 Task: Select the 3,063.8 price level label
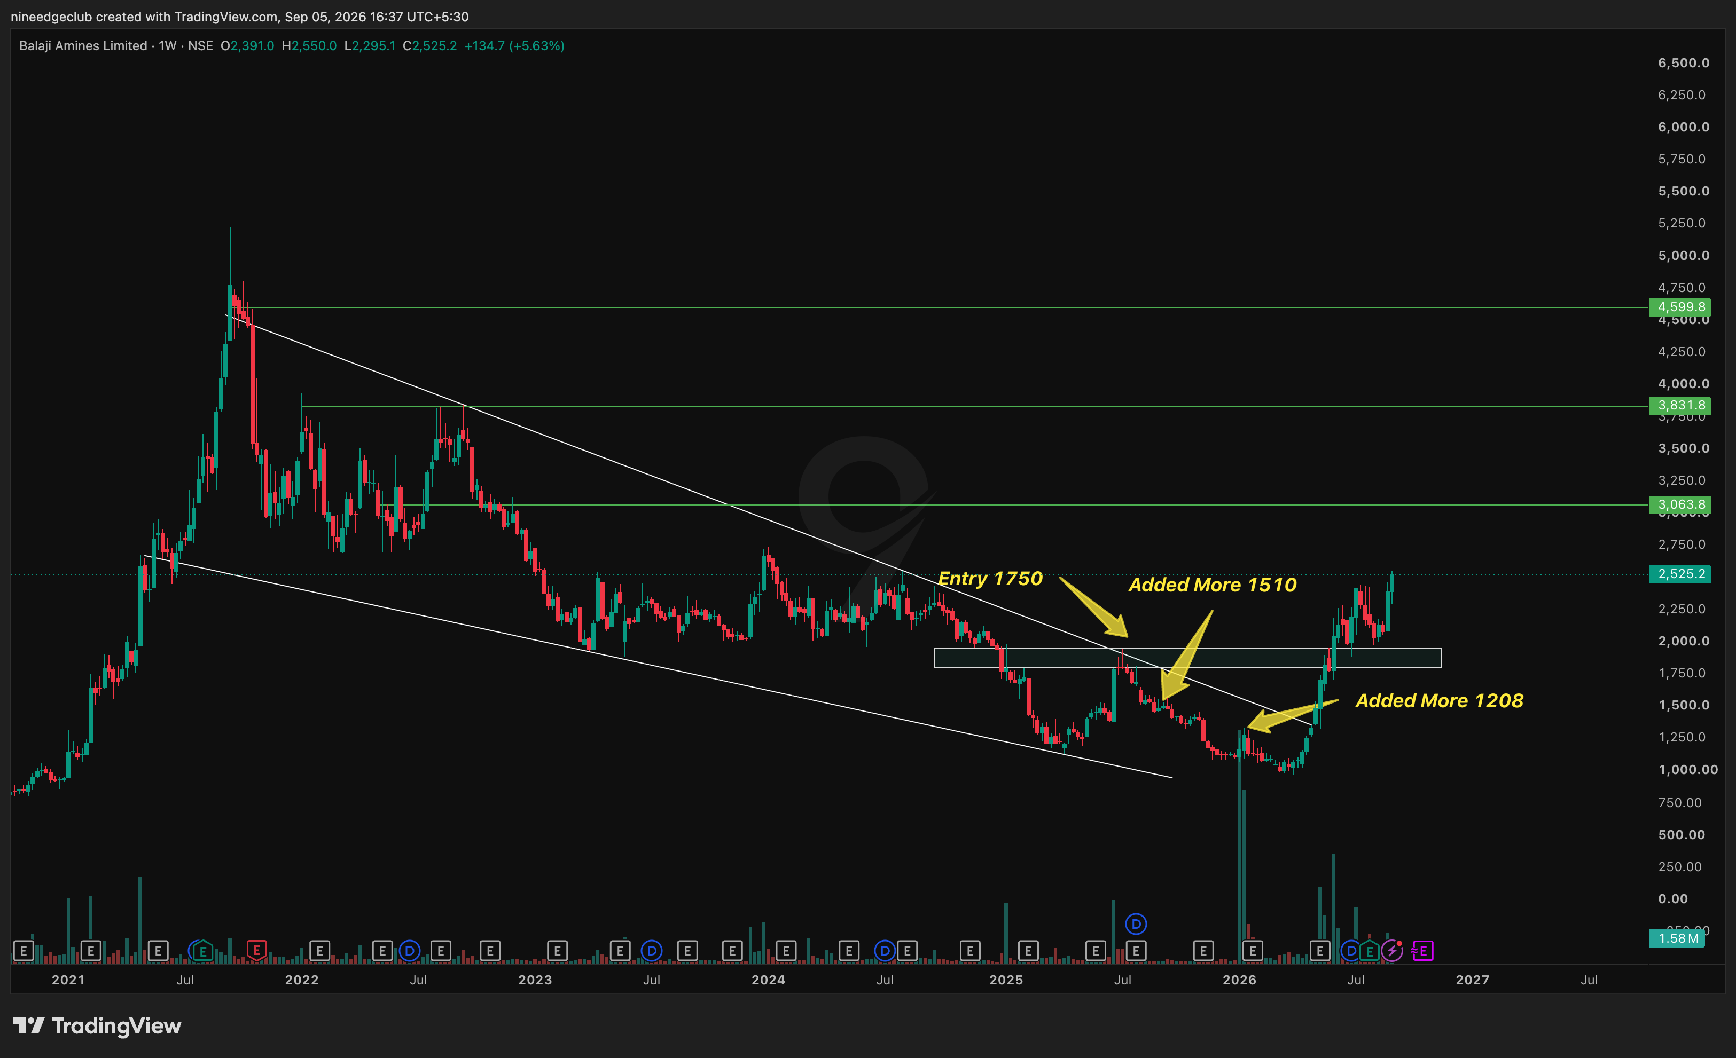tap(1680, 505)
